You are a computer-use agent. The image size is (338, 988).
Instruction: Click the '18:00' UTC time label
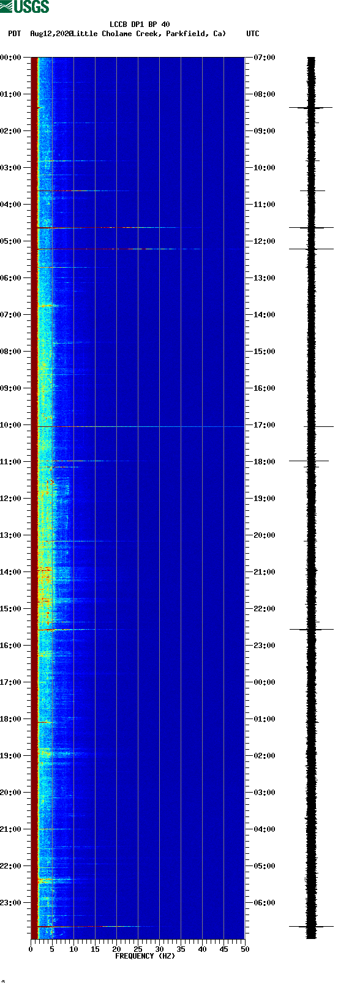(x=265, y=462)
